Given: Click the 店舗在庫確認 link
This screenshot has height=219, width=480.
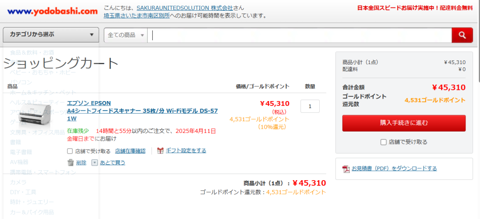Looking at the screenshot, I should coord(130,151).
